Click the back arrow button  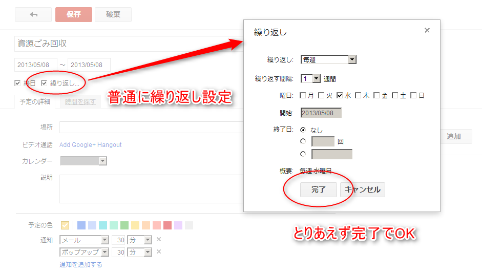click(x=33, y=14)
